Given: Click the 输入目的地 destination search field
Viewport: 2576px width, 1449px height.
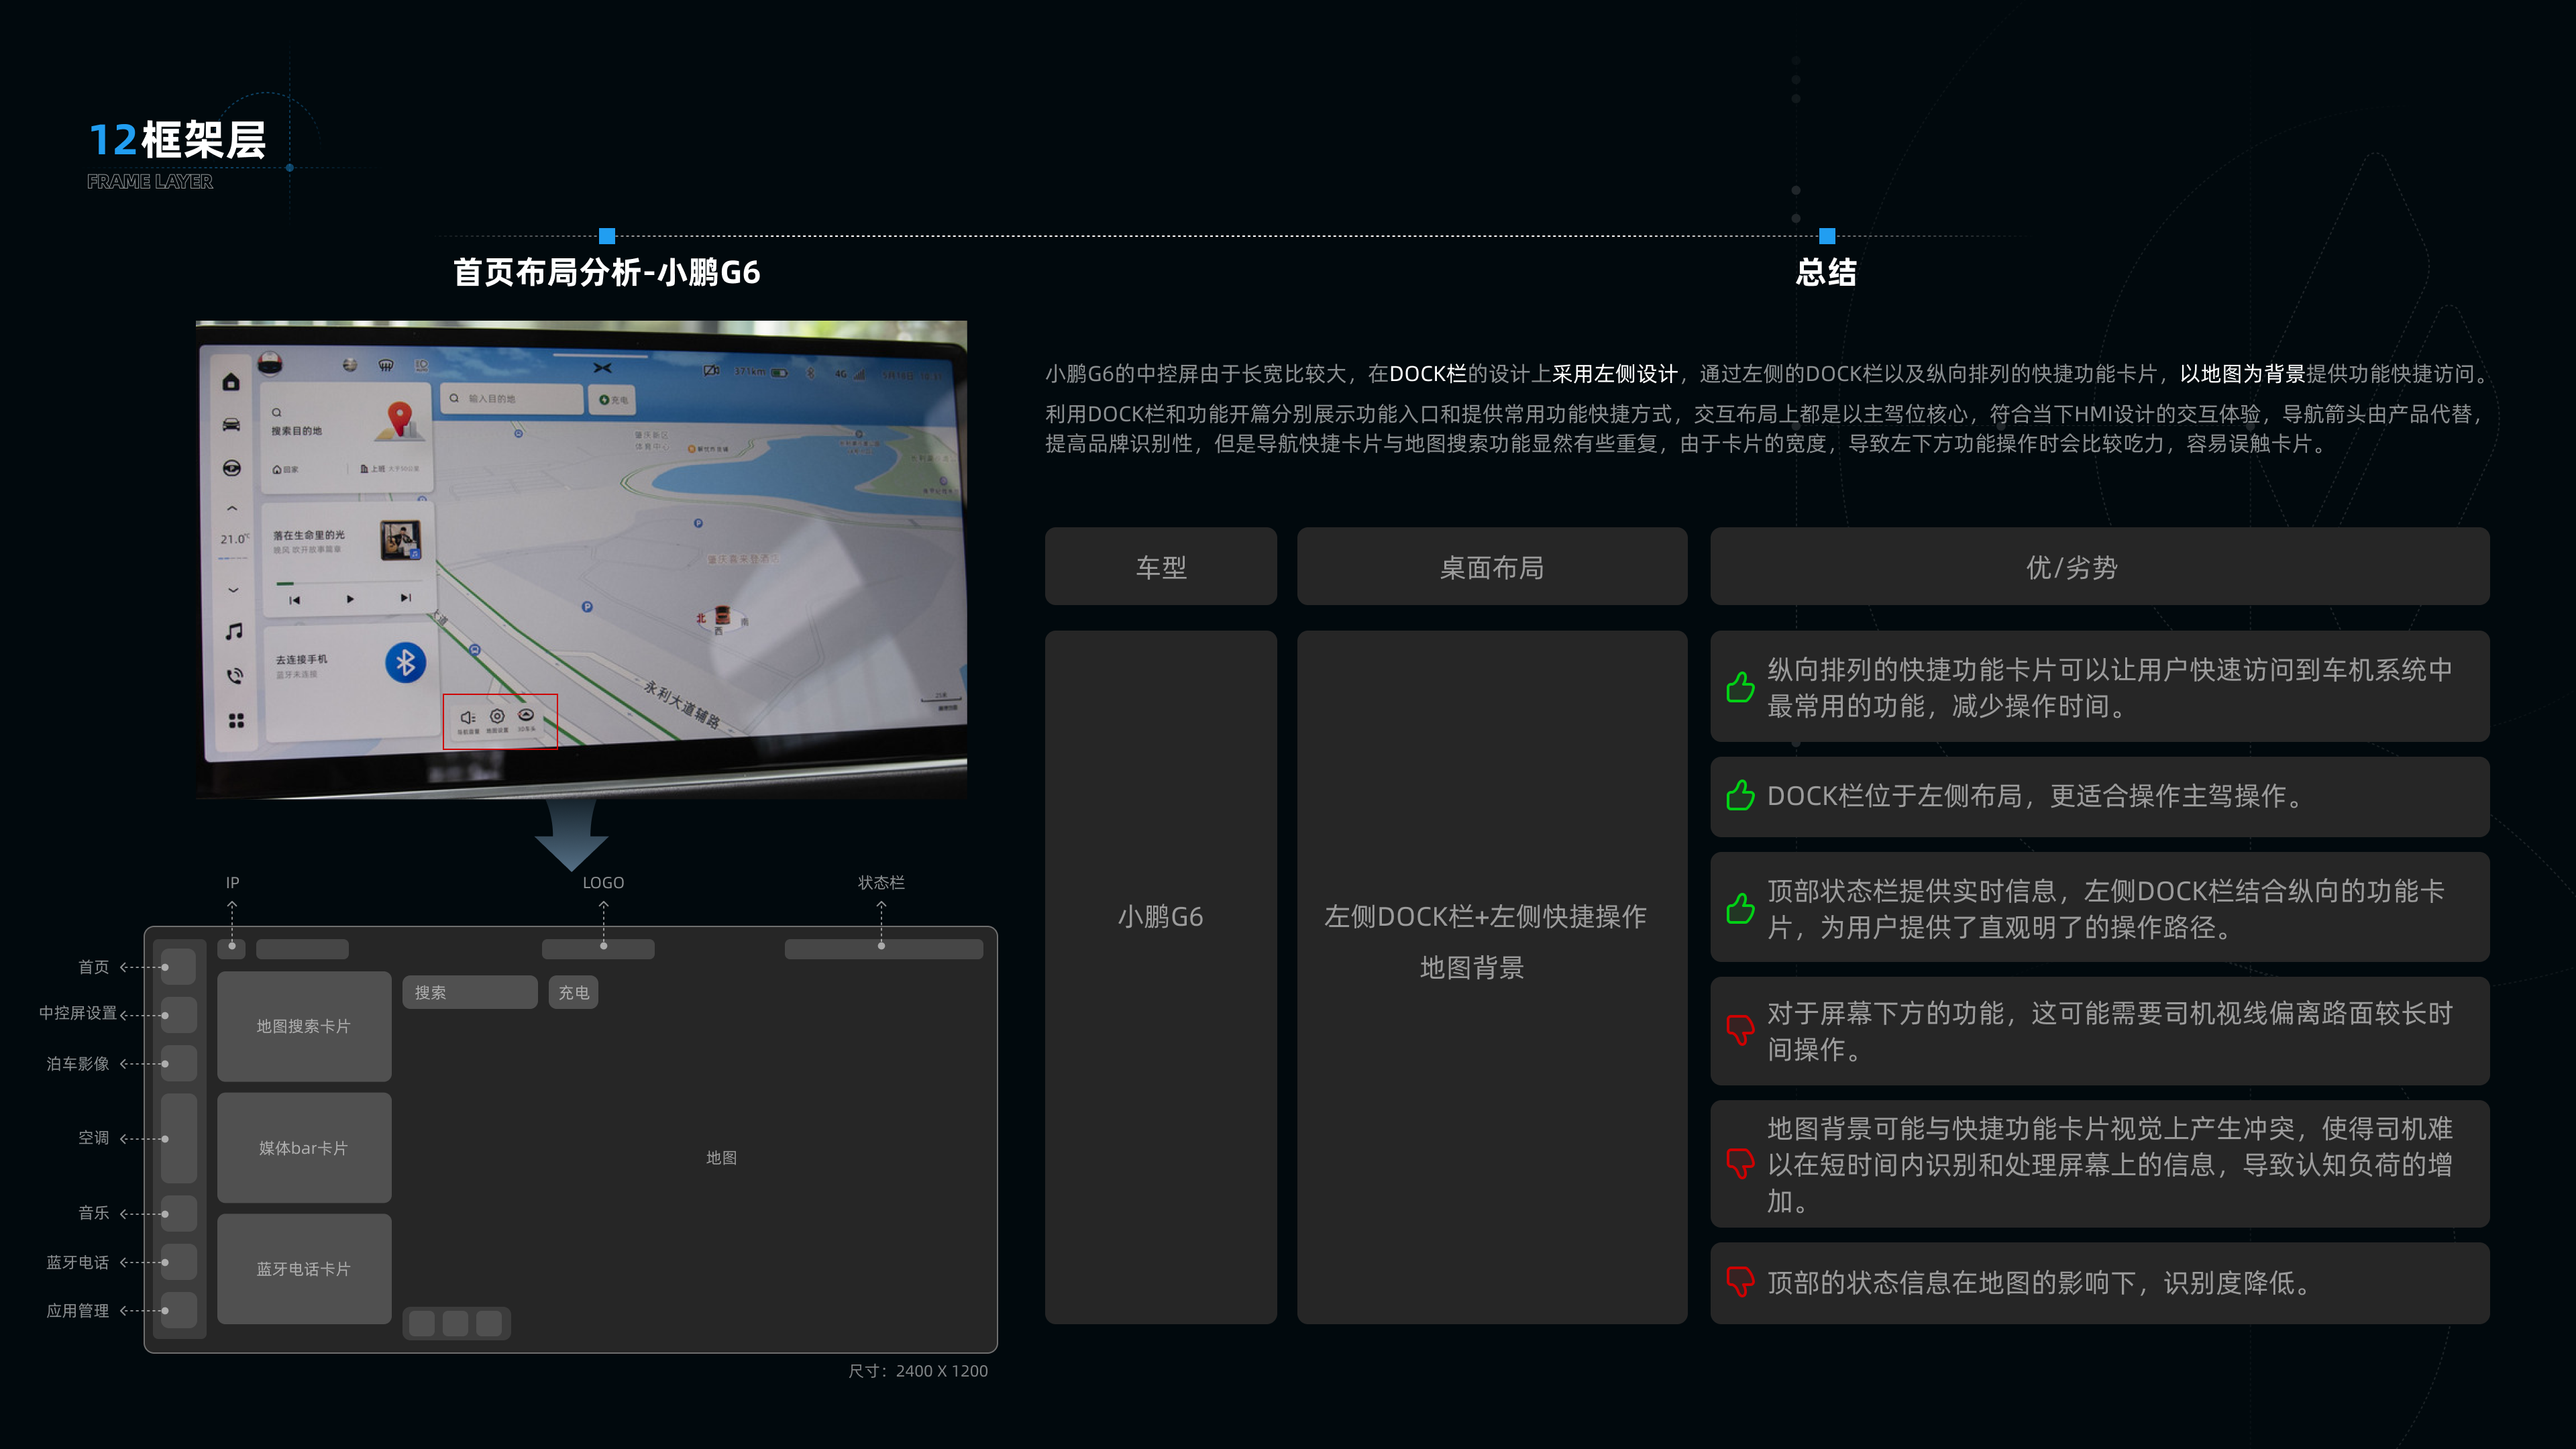Looking at the screenshot, I should (x=511, y=399).
